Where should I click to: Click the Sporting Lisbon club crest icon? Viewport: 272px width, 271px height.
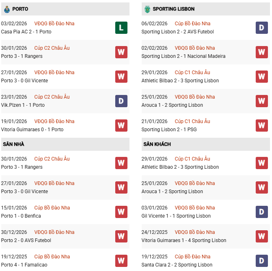tap(147, 9)
